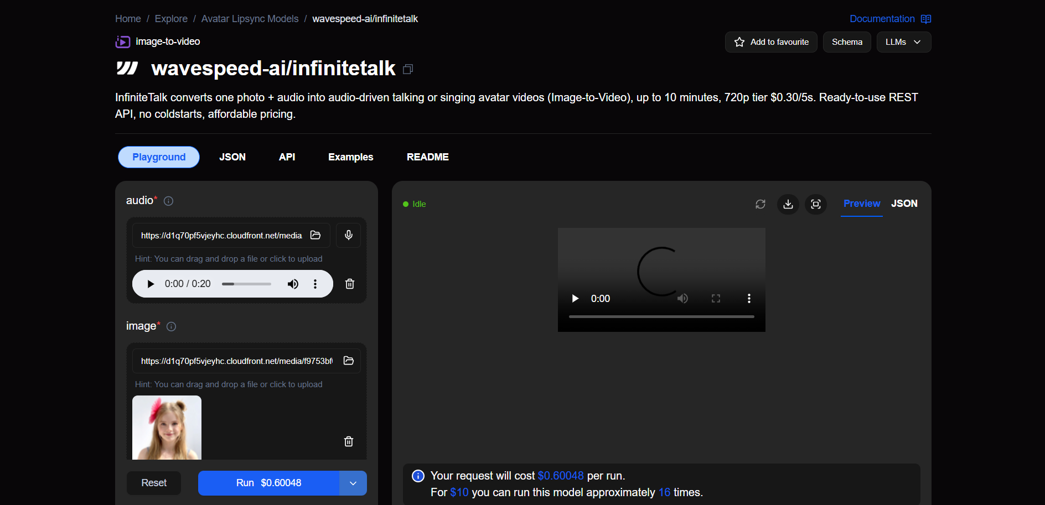This screenshot has height=505, width=1045.
Task: Switch to JSON output view
Action: point(904,204)
